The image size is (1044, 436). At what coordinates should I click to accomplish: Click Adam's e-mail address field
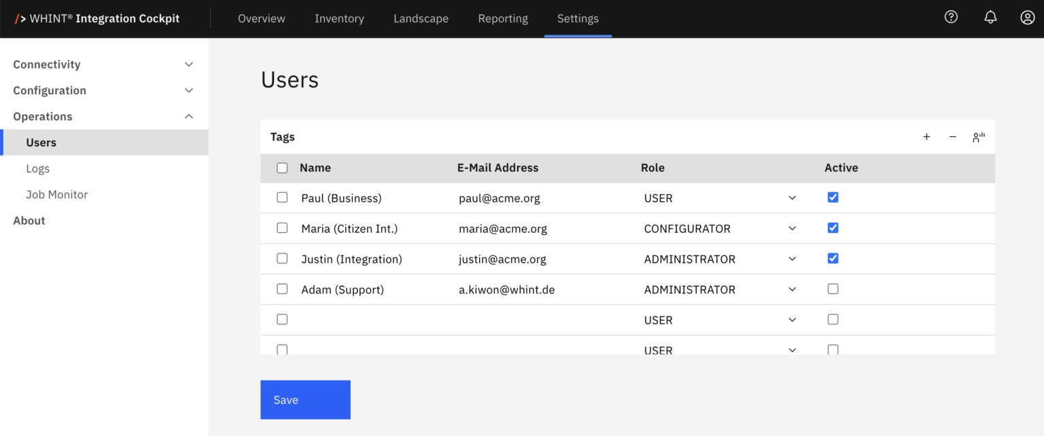506,289
